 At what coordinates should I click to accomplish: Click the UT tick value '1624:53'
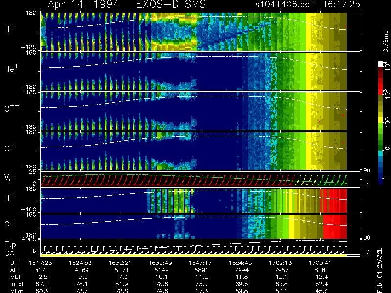click(80, 263)
